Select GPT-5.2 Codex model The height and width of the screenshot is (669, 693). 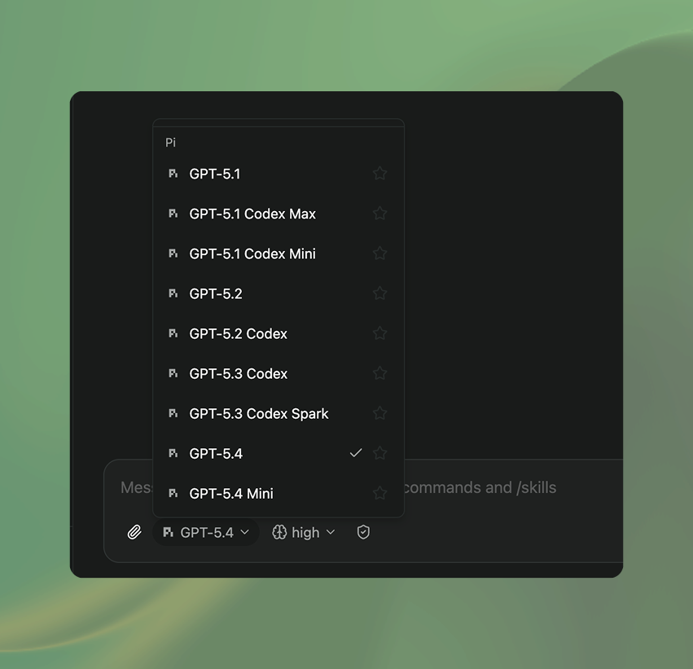pyautogui.click(x=279, y=333)
